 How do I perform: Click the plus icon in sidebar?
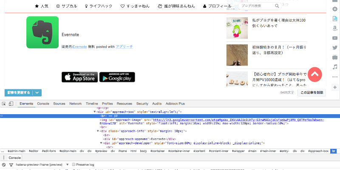pyautogui.click(x=335, y=88)
